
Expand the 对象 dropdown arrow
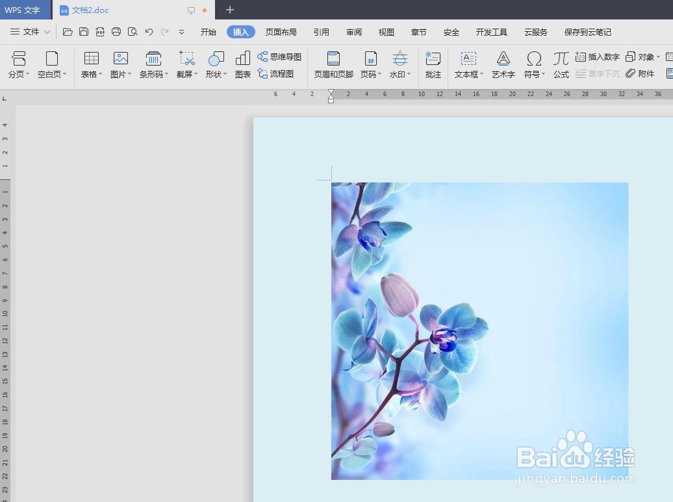click(658, 56)
